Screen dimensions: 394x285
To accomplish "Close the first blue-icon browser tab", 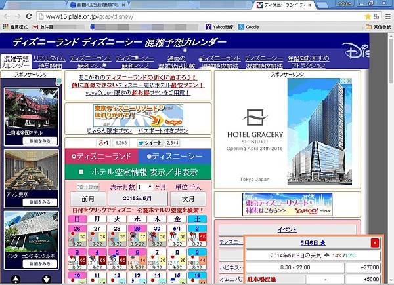I will click(x=123, y=5).
